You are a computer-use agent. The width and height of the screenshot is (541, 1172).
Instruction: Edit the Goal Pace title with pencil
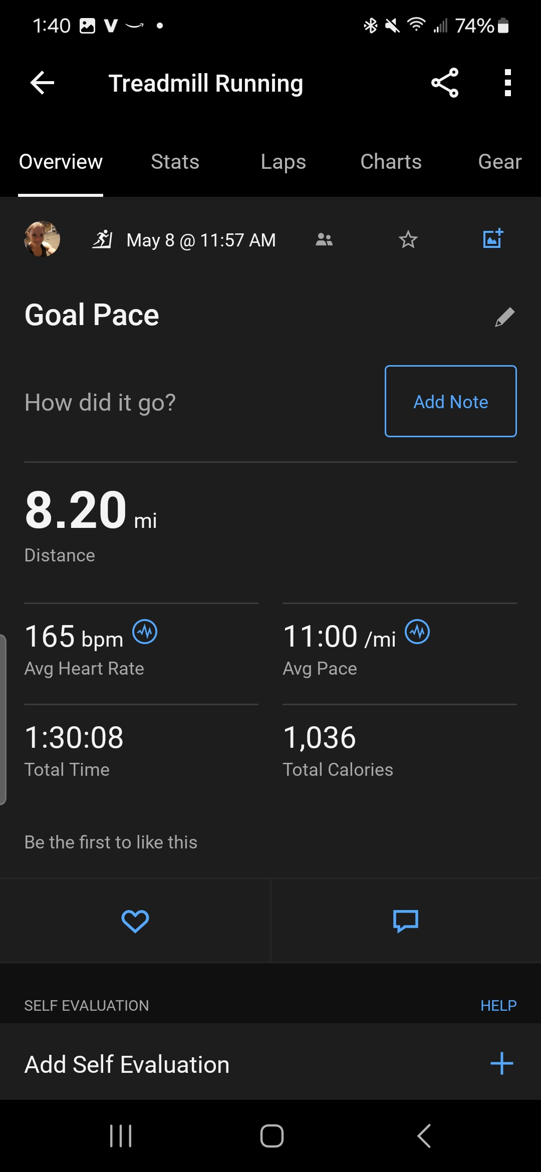(505, 317)
